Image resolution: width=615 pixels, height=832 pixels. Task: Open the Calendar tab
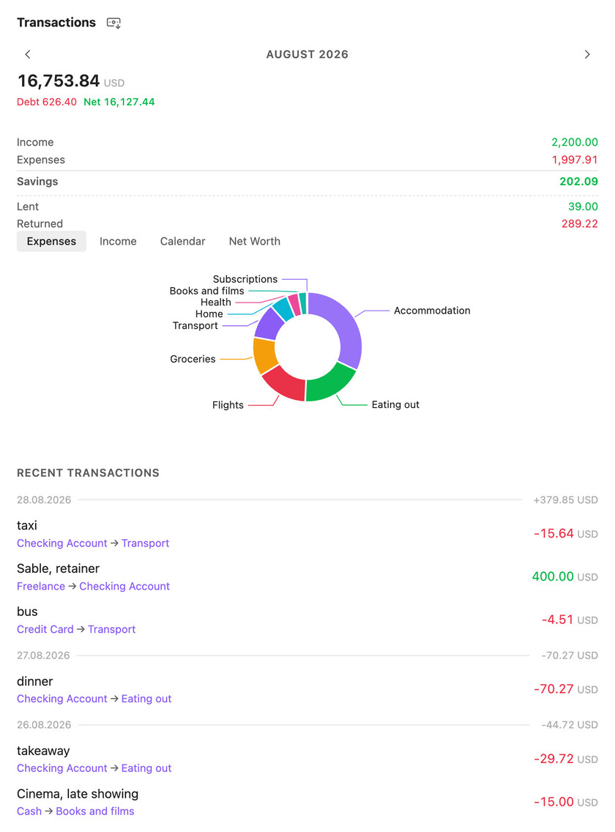182,242
